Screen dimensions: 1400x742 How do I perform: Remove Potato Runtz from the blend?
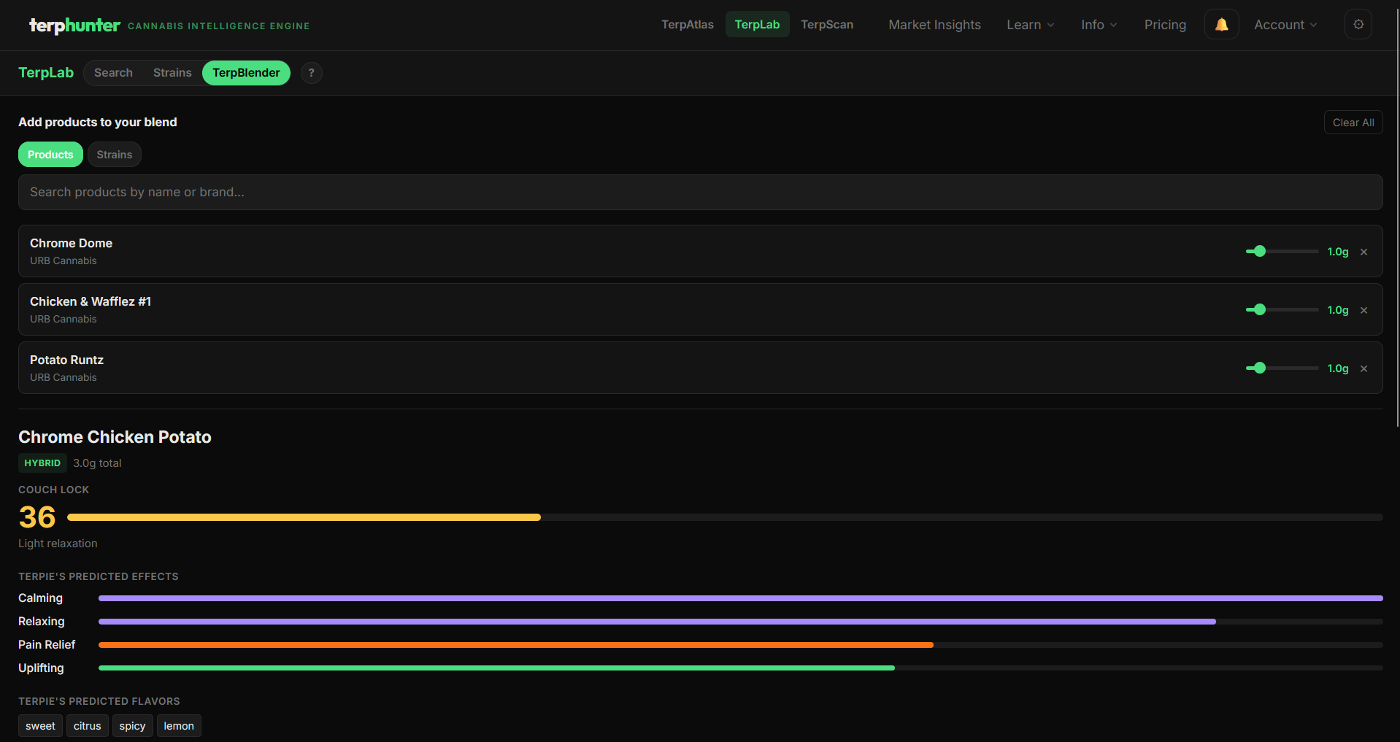(1364, 368)
